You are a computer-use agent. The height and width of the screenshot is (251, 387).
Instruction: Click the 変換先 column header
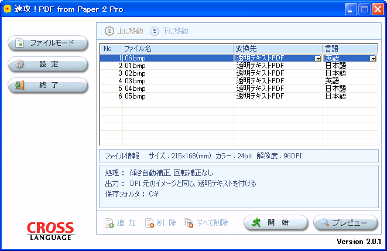coord(278,49)
